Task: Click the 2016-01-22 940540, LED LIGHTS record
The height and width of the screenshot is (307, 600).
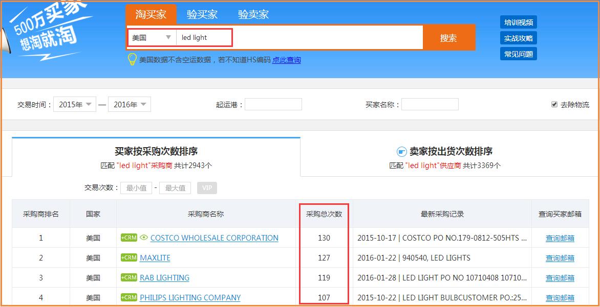Action: coord(414,258)
